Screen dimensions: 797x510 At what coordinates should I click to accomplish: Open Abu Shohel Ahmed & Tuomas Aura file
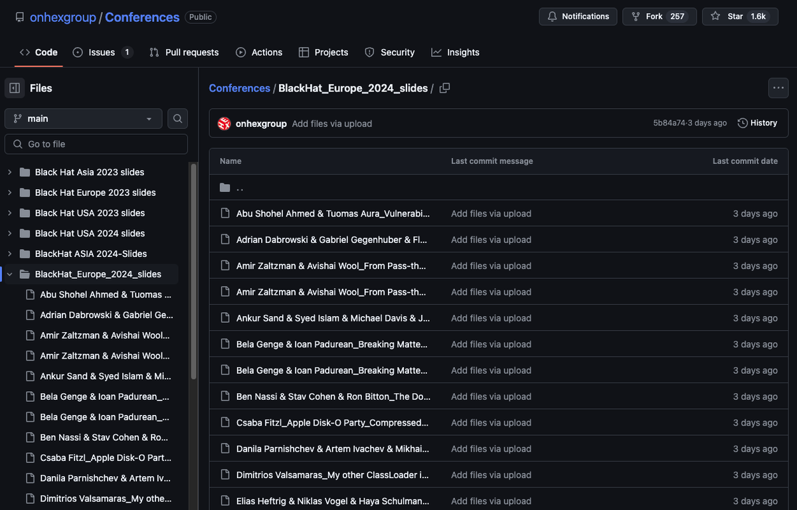point(333,214)
